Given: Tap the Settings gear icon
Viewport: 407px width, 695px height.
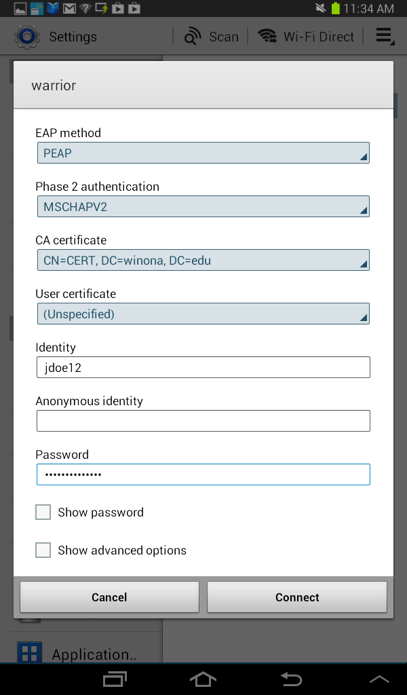Looking at the screenshot, I should [x=28, y=37].
